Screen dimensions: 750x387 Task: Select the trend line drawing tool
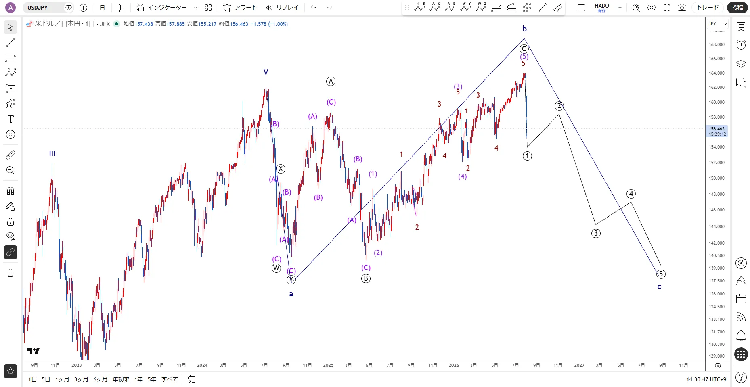(10, 42)
